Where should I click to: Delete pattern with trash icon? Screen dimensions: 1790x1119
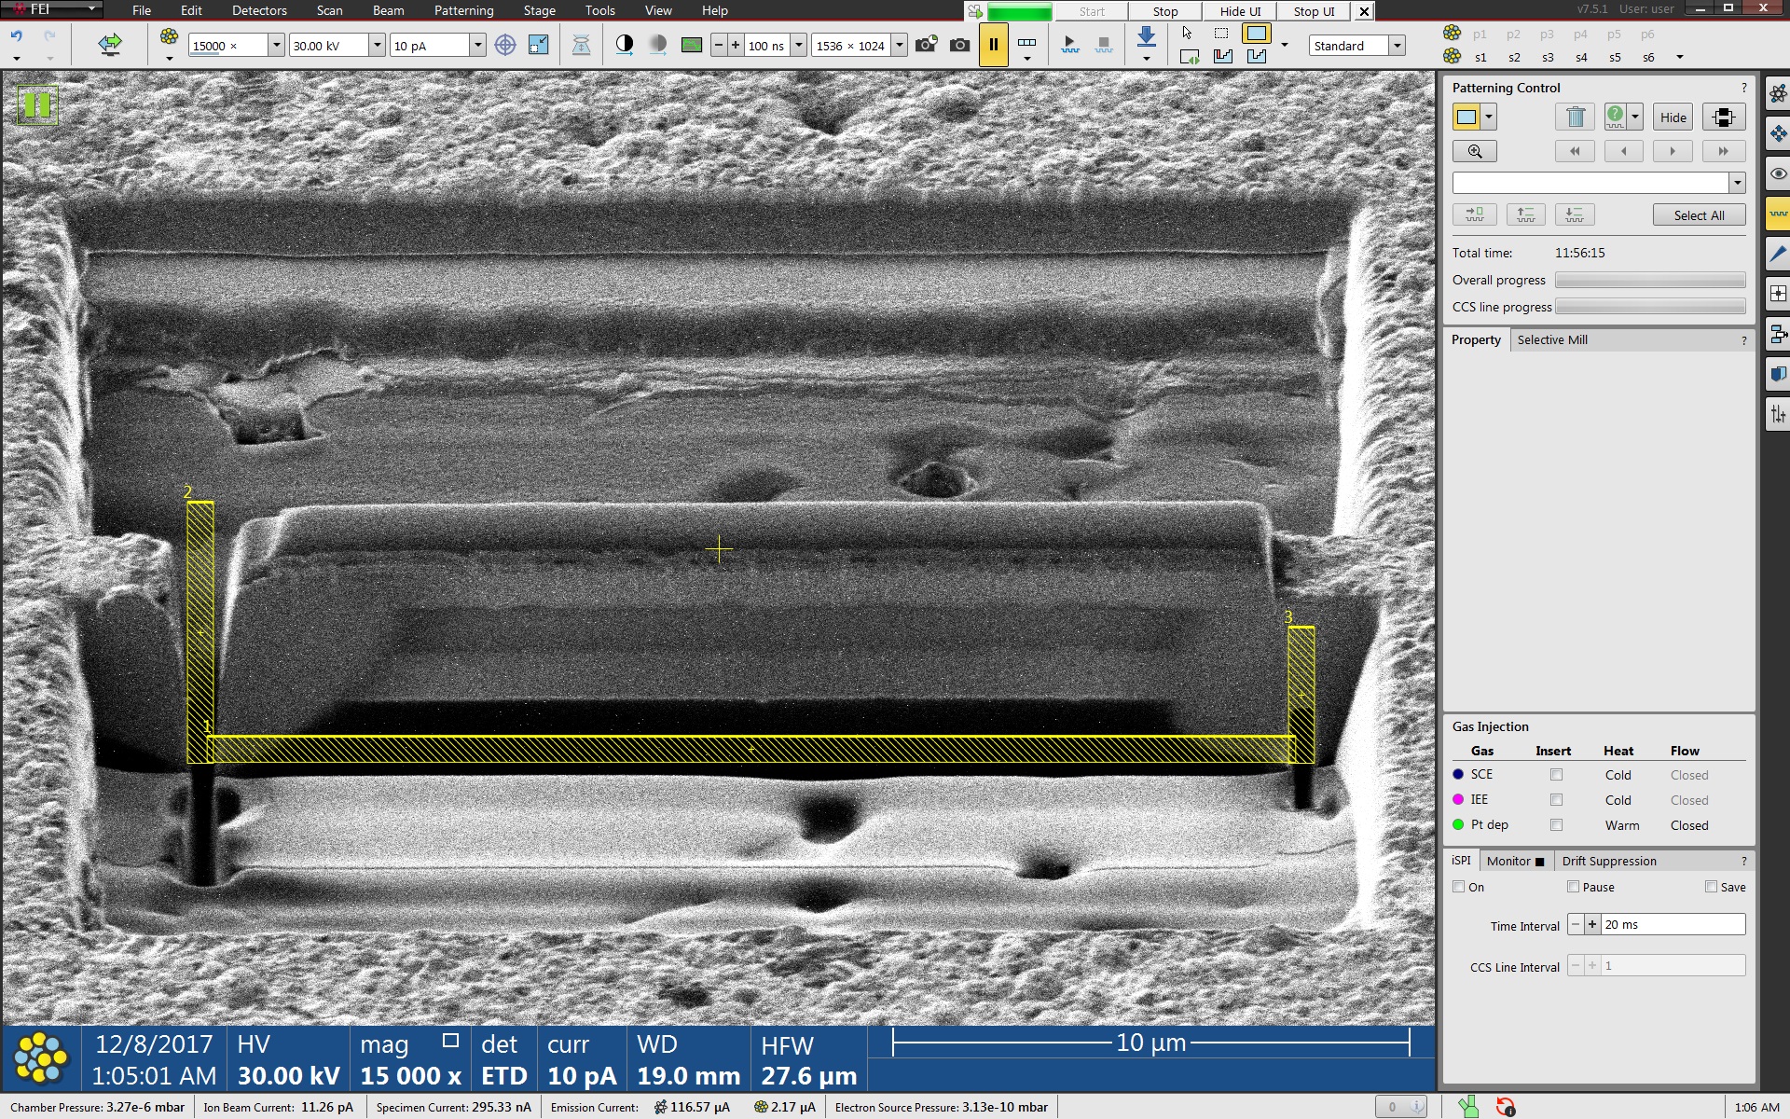1575,117
